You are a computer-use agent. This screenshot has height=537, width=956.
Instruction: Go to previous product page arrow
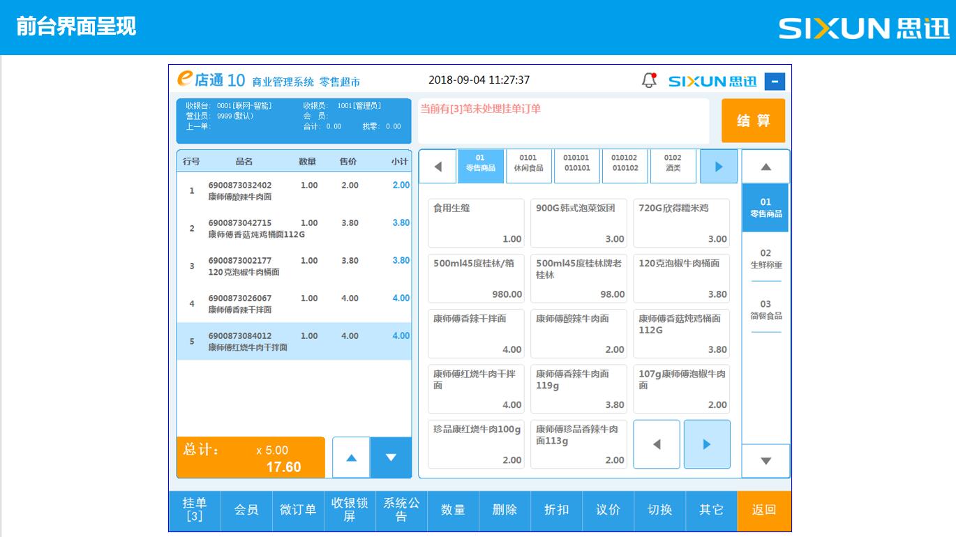tap(656, 444)
